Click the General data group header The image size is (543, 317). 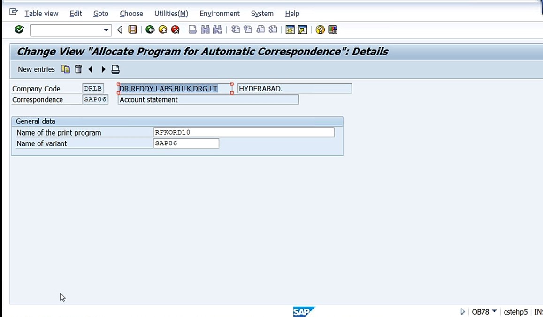click(x=177, y=121)
